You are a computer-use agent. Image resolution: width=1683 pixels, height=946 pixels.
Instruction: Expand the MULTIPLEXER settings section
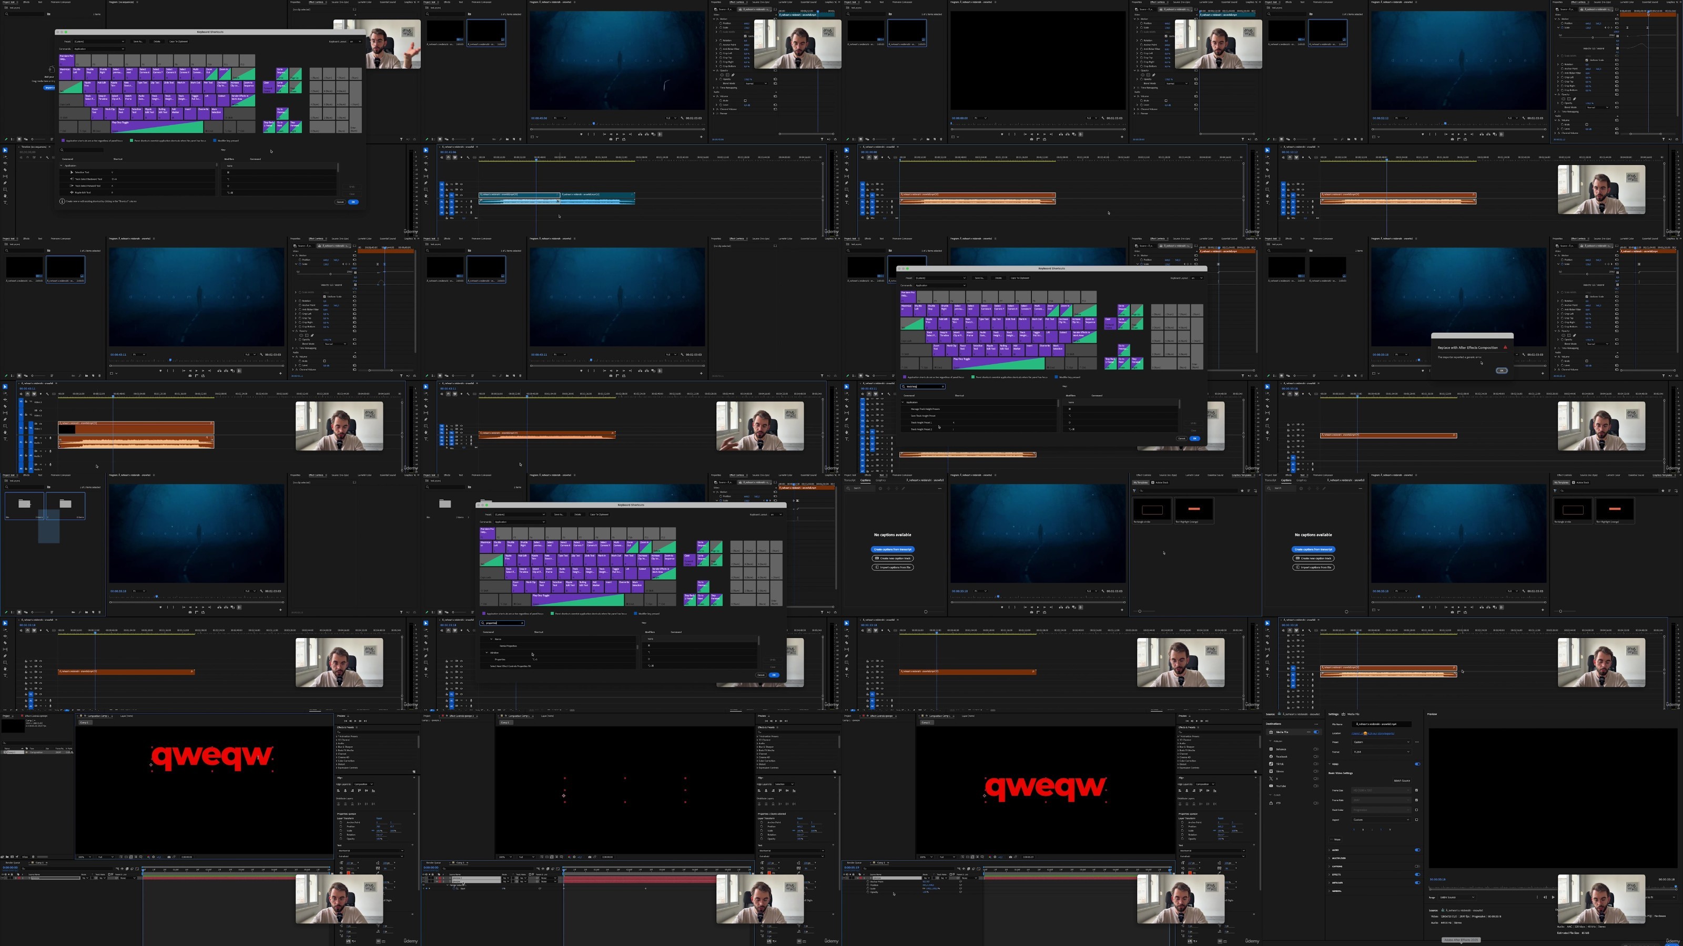click(x=1329, y=859)
